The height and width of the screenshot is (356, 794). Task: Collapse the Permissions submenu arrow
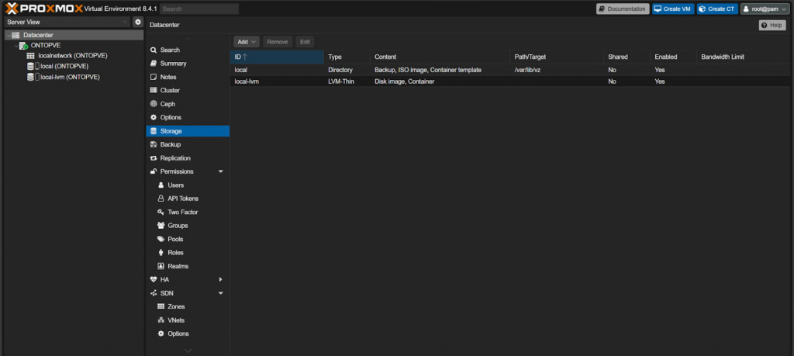221,171
